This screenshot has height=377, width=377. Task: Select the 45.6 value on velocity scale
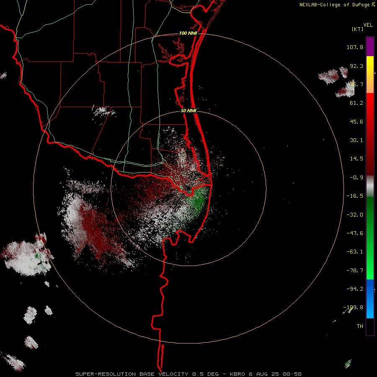(x=356, y=121)
